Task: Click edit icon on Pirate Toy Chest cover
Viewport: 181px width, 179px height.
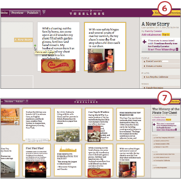Action: click(x=16, y=123)
